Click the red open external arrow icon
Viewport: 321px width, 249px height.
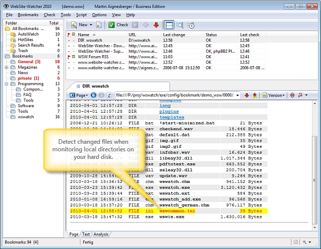[300, 95]
